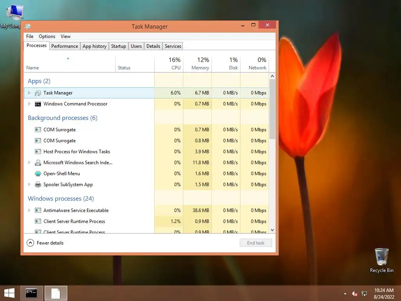Switch to the App history tab
Image resolution: width=401 pixels, height=301 pixels.
tap(94, 46)
